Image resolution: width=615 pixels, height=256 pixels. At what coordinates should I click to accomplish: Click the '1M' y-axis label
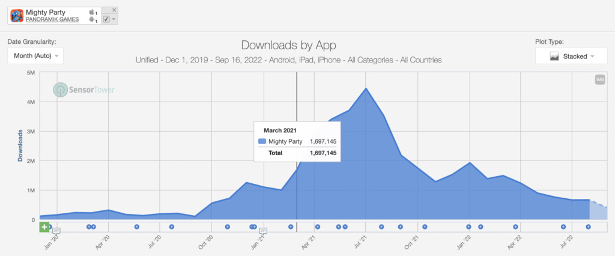(31, 190)
